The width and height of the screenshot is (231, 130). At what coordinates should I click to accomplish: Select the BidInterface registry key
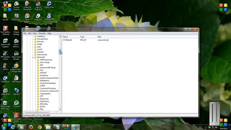pyautogui.click(x=44, y=81)
